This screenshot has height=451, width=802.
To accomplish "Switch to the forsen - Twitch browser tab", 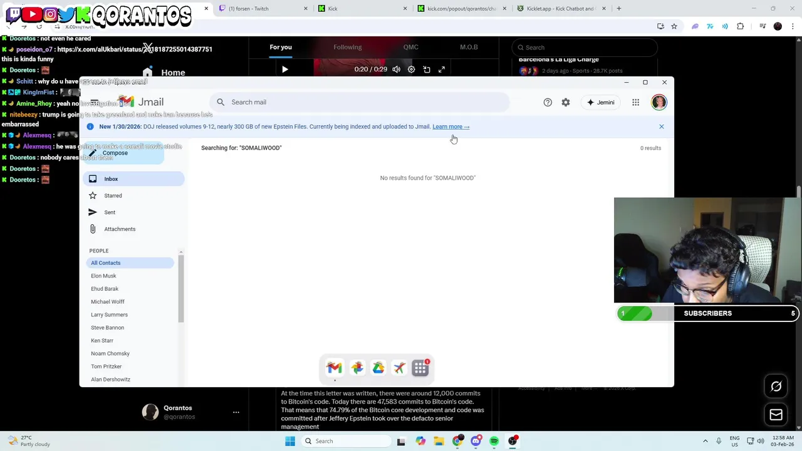I will (x=263, y=9).
